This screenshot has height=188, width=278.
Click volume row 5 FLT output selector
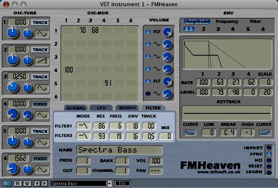(157, 81)
